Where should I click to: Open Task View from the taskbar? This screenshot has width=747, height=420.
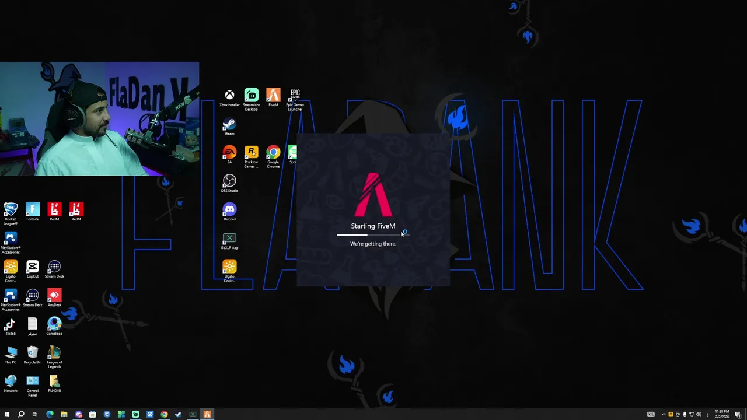pos(35,414)
